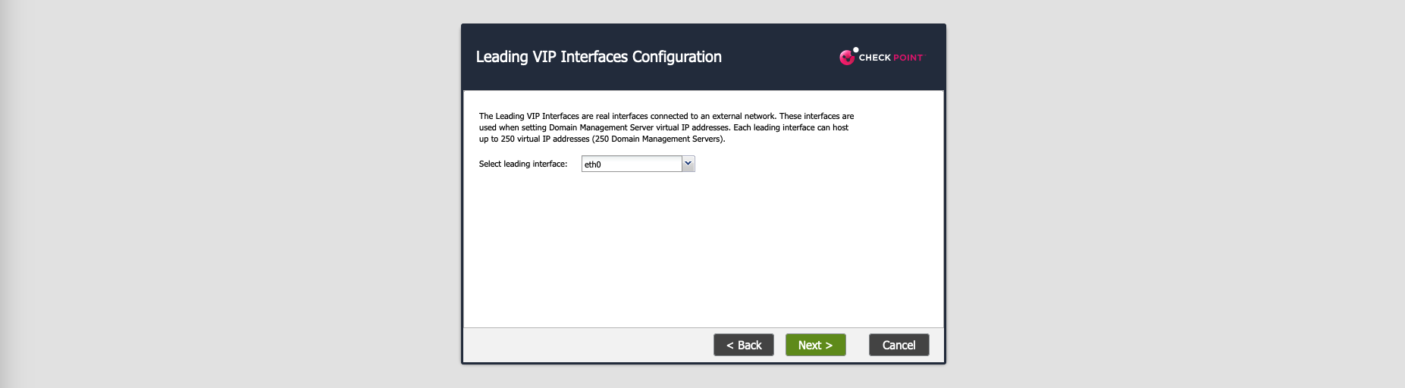Click the word 'eth0' in the interface field

click(593, 164)
